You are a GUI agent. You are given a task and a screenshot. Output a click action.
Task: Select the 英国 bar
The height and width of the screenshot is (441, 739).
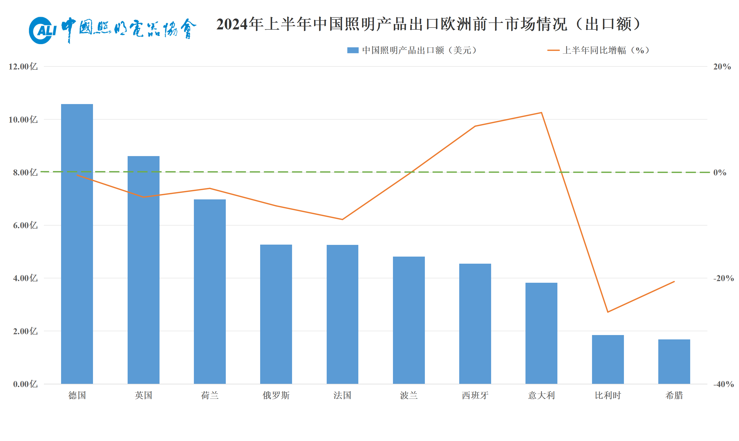coord(143,270)
